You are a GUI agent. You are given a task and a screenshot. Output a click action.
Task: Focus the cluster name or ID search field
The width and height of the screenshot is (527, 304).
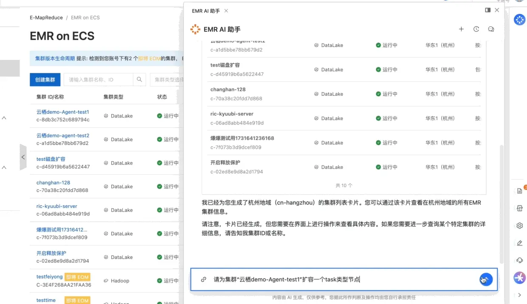[98, 80]
